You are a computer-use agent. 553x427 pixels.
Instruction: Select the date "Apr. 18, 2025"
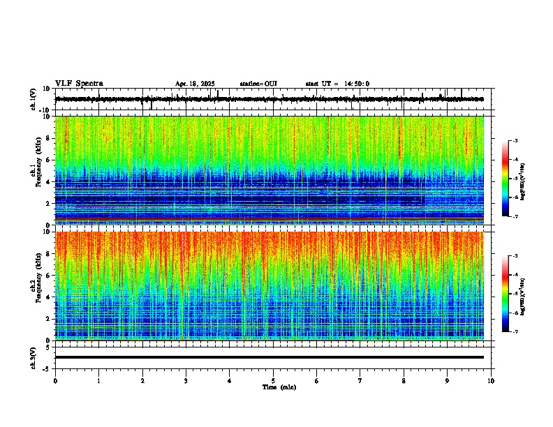click(x=195, y=84)
